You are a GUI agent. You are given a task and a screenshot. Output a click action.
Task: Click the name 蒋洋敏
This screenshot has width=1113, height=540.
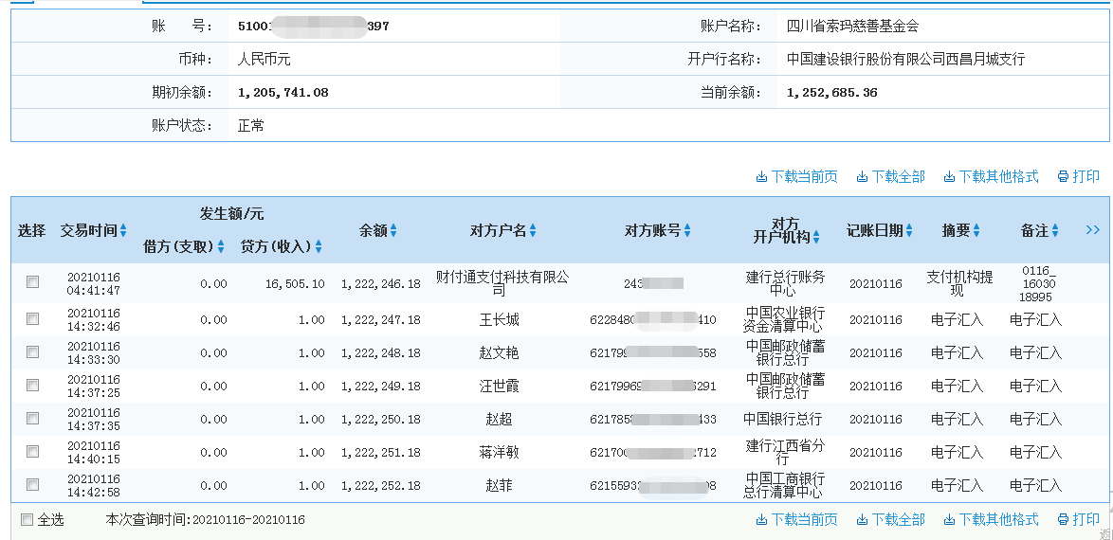pyautogui.click(x=500, y=452)
